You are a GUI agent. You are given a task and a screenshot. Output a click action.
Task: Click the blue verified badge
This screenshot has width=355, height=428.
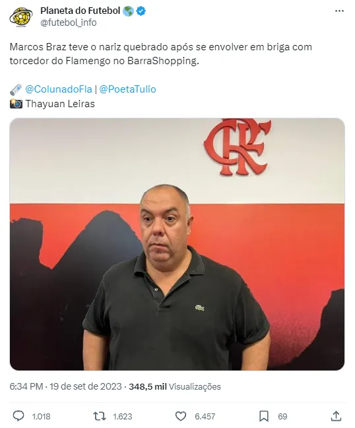tap(141, 11)
